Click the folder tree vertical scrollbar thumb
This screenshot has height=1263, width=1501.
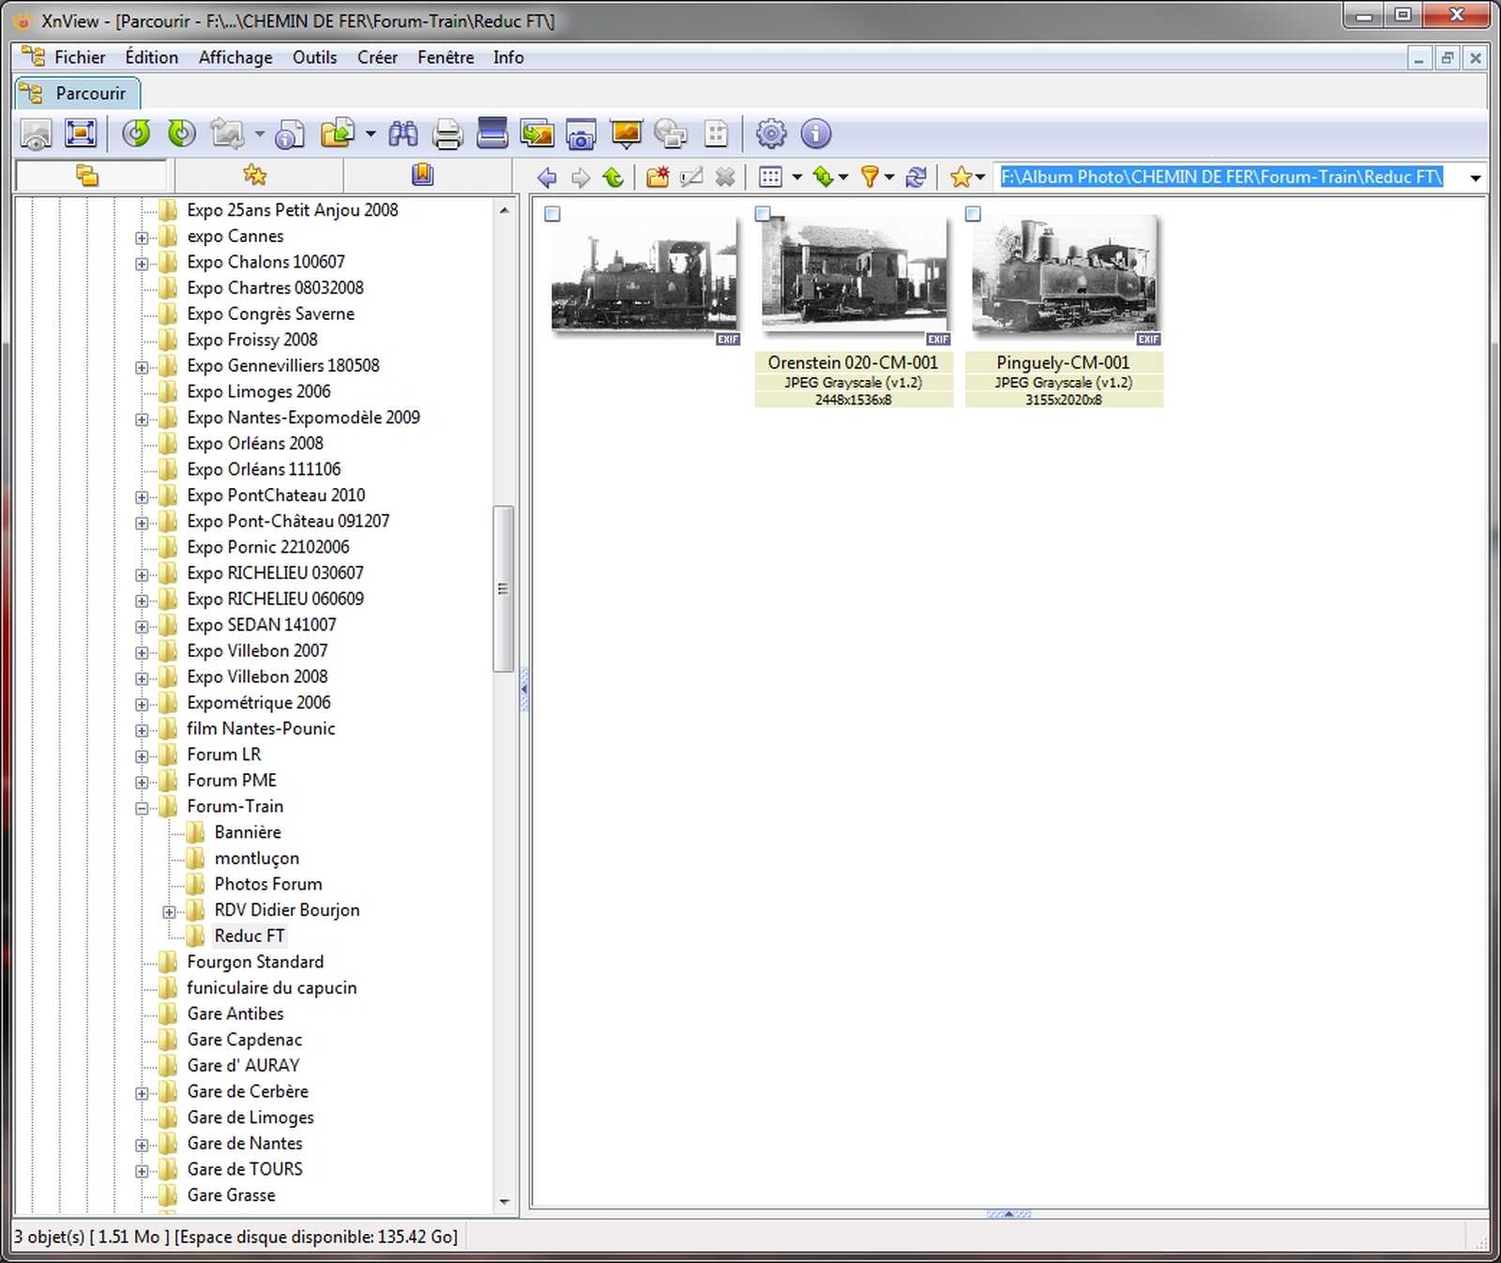[504, 588]
